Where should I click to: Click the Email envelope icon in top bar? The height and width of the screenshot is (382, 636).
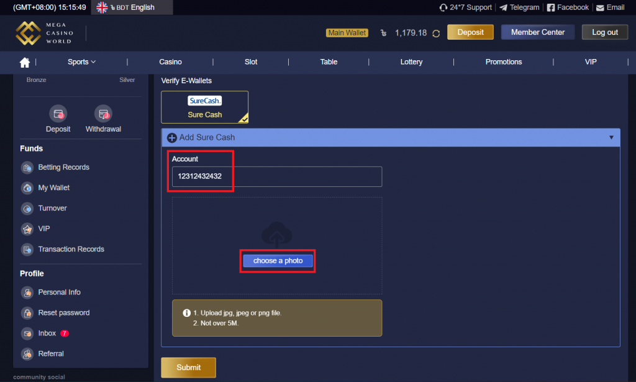[x=601, y=7]
